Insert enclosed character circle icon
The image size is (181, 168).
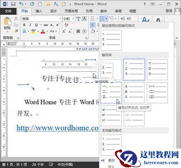pyautogui.click(x=84, y=31)
